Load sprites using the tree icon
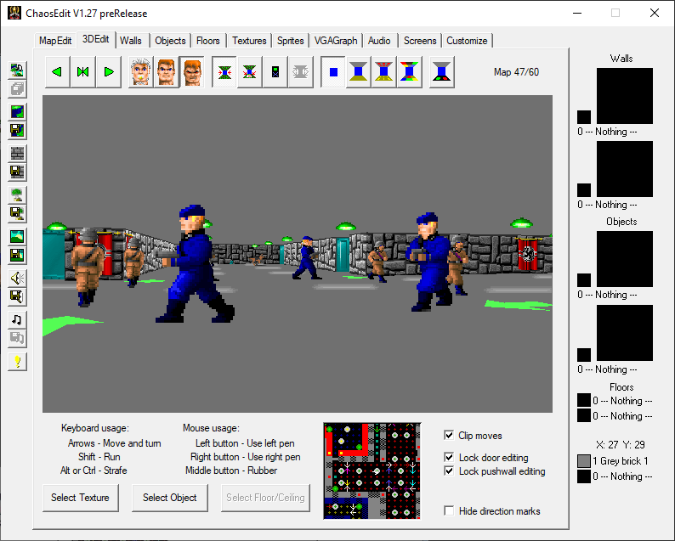675x541 pixels. [17, 195]
